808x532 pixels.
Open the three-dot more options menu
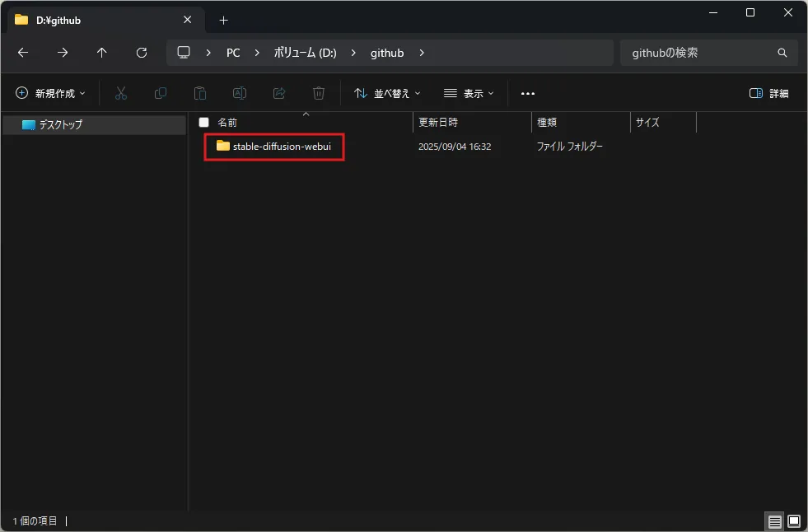(528, 94)
